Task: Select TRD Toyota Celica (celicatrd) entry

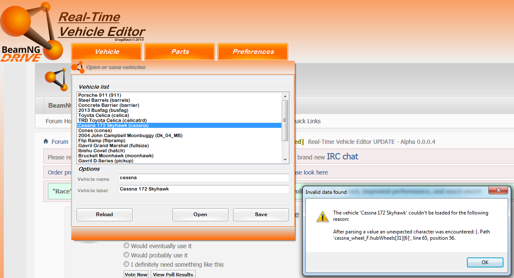Action: [180, 120]
